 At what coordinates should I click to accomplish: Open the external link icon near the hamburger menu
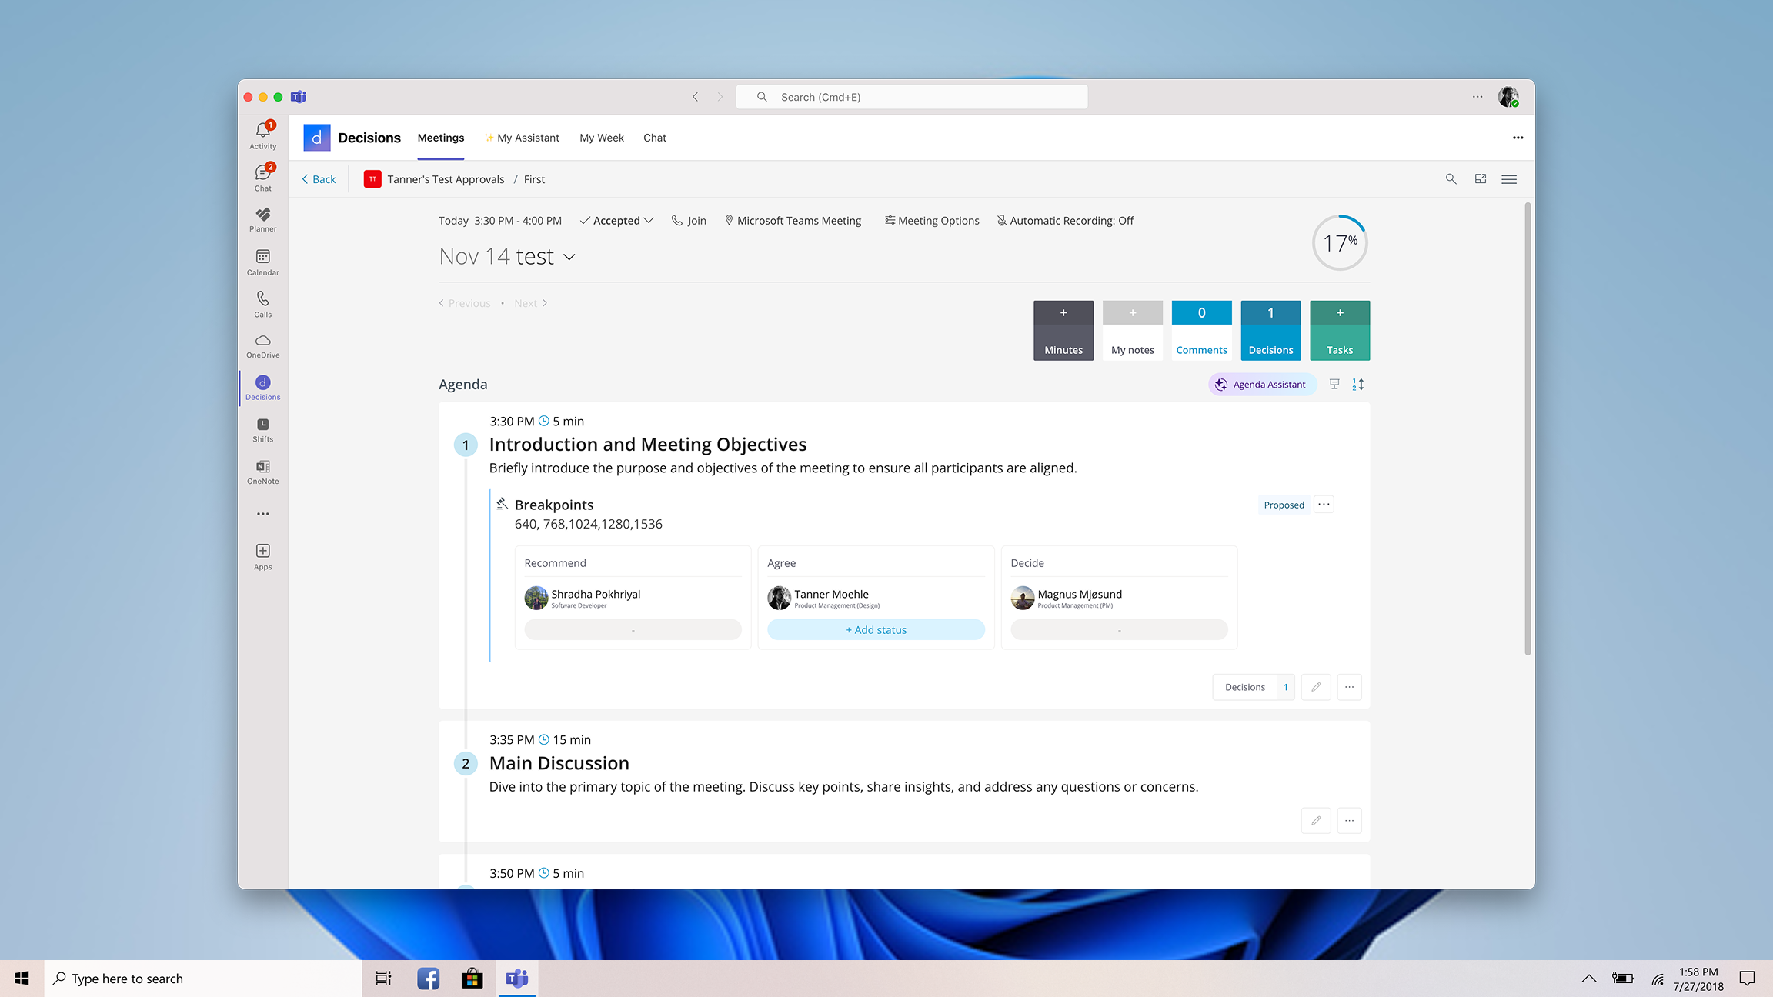coord(1480,178)
